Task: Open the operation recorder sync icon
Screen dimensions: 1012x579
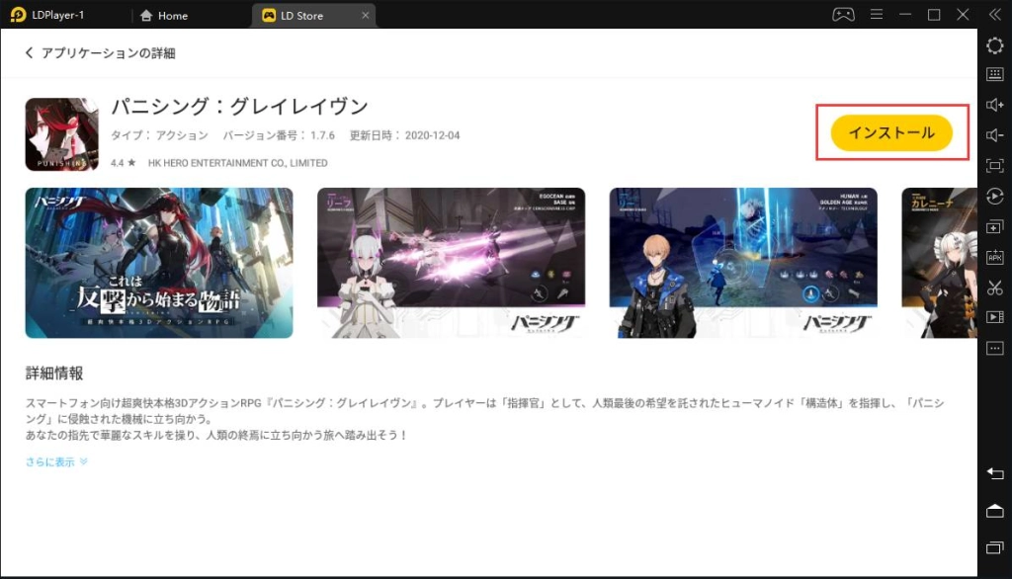Action: coord(994,197)
